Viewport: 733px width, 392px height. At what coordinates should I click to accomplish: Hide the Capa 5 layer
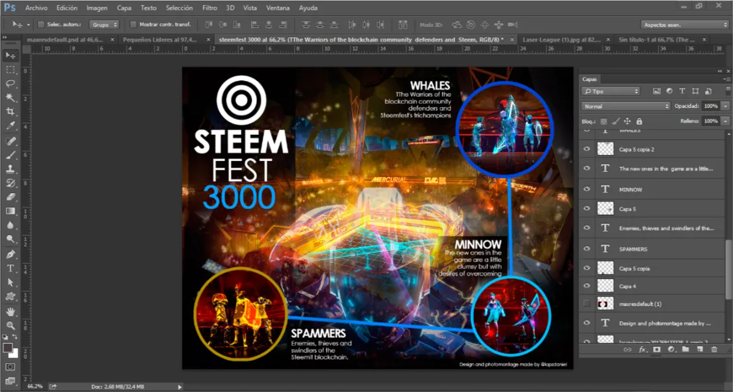[x=587, y=209]
